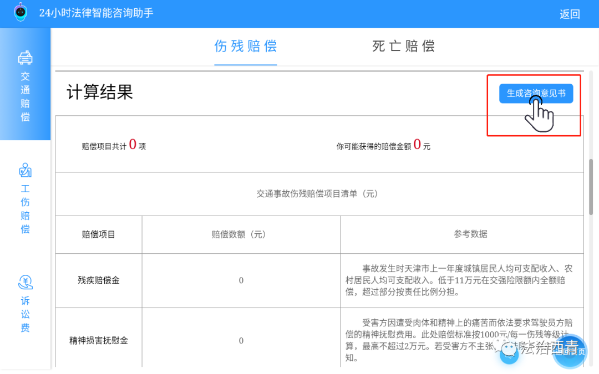The height and width of the screenshot is (374, 599).
Task: Click the robot assistant logo in header
Action: pyautogui.click(x=20, y=12)
